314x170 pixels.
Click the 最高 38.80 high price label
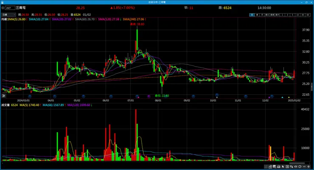coord(137,24)
